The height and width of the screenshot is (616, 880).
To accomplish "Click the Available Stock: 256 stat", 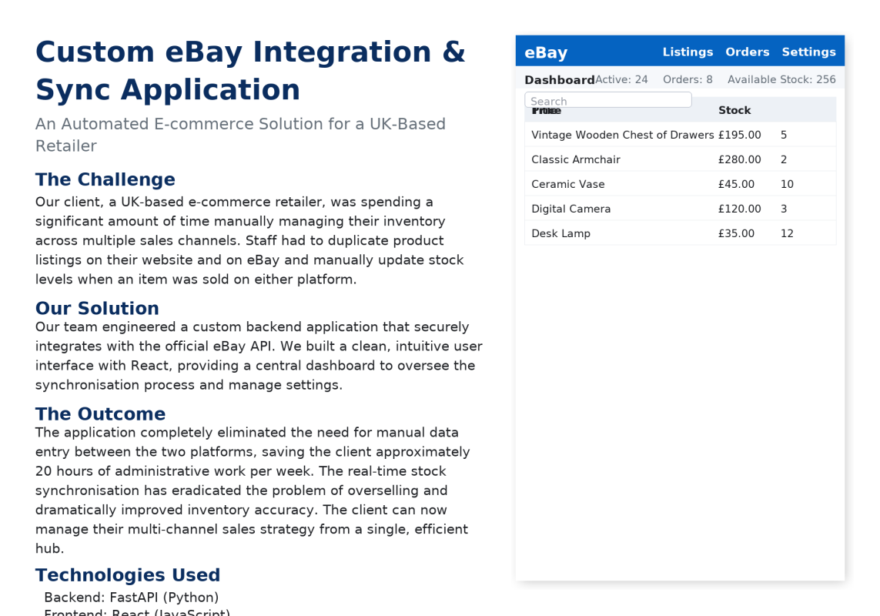I will point(781,79).
